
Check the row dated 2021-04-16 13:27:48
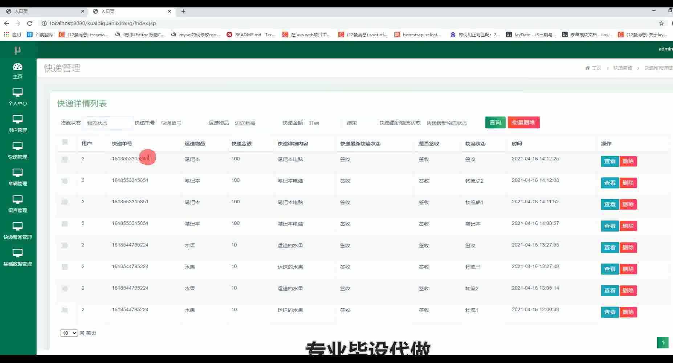click(65, 267)
